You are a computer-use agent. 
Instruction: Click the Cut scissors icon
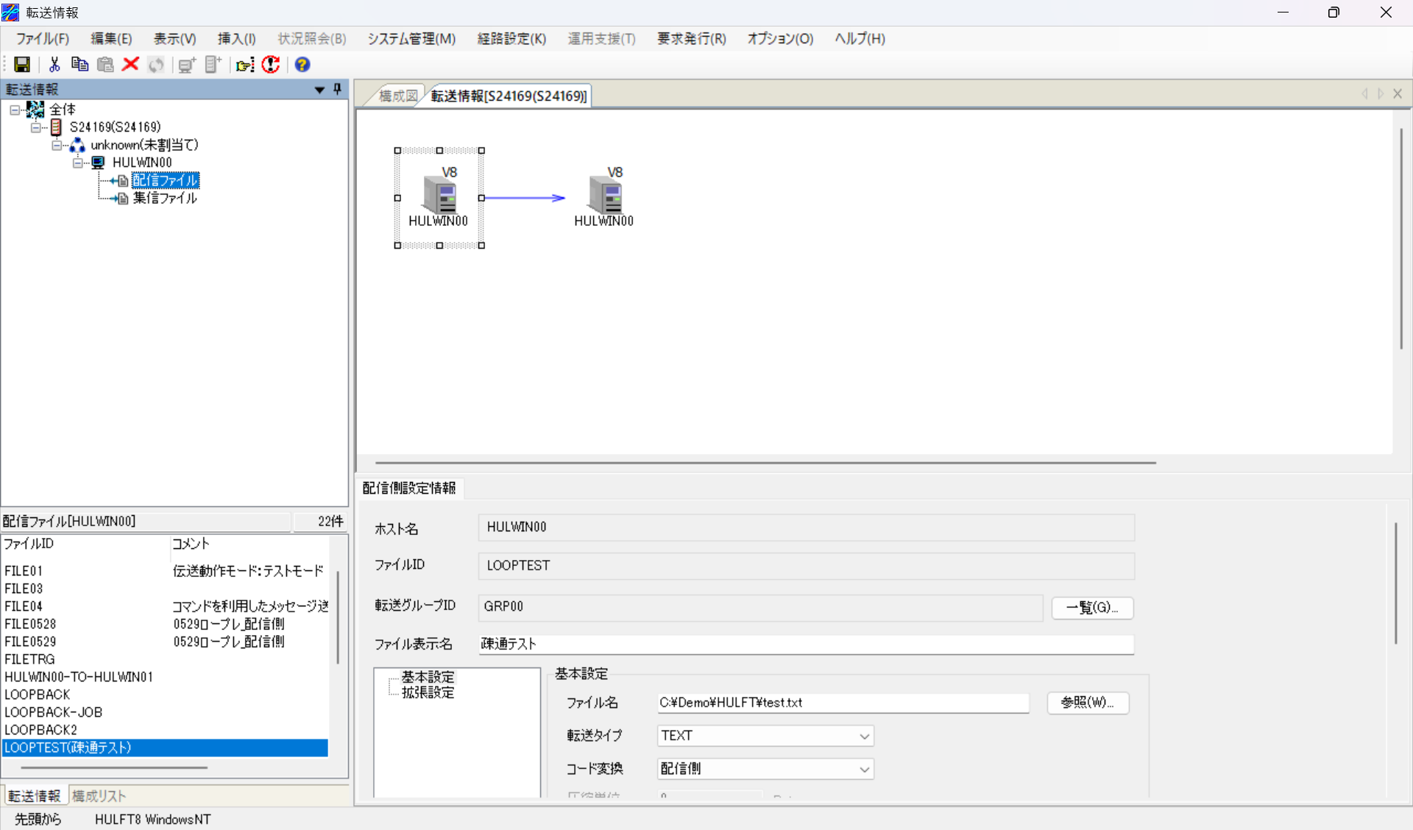54,65
